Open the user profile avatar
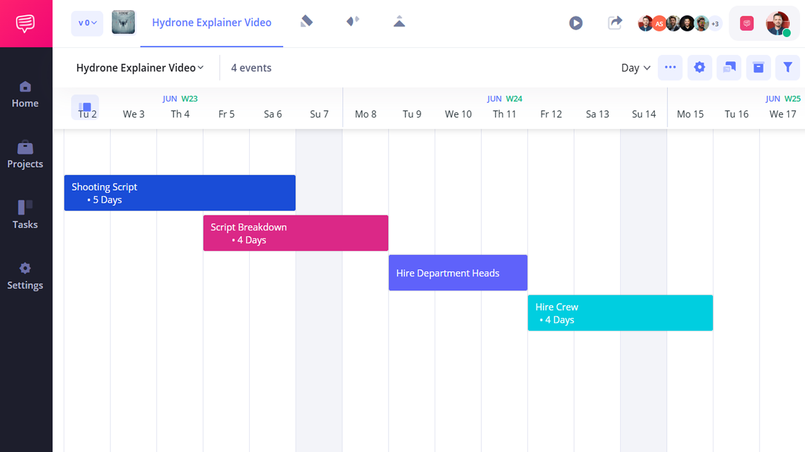The width and height of the screenshot is (805, 452). (x=777, y=24)
